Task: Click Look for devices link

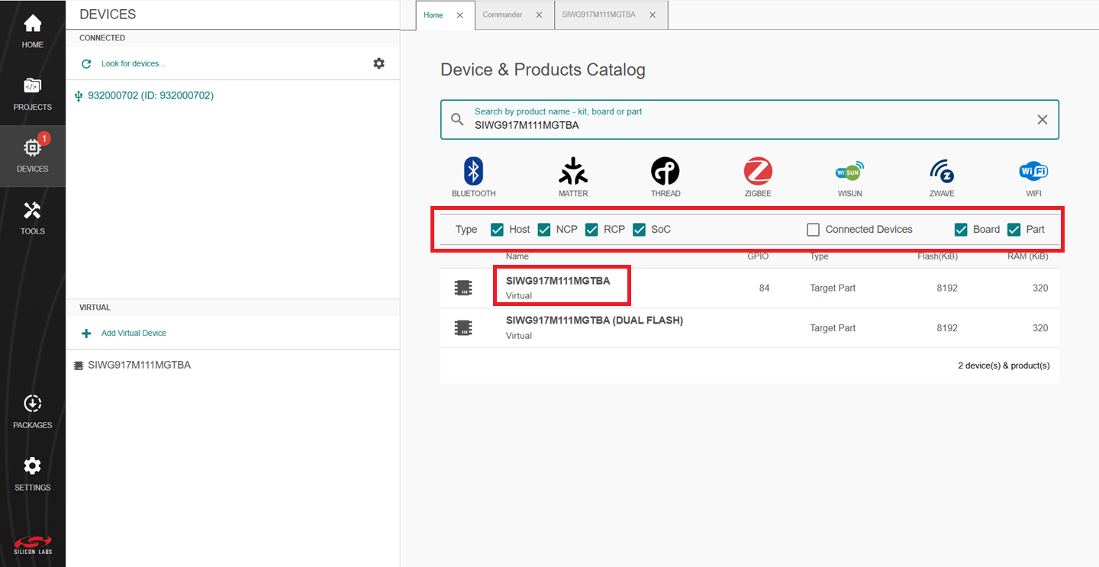Action: pos(133,64)
